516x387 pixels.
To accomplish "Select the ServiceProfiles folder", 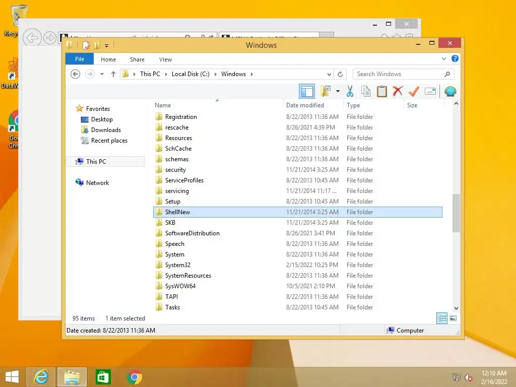I will coord(184,180).
